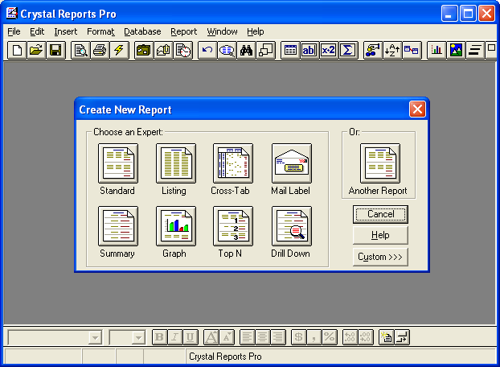Choose the Graph report expert
The height and width of the screenshot is (367, 500).
(x=176, y=226)
